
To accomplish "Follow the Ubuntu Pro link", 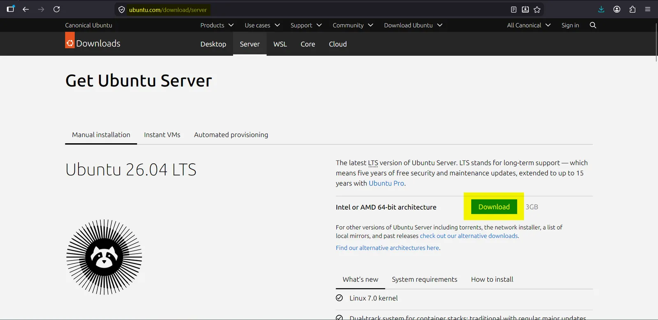I will (386, 183).
